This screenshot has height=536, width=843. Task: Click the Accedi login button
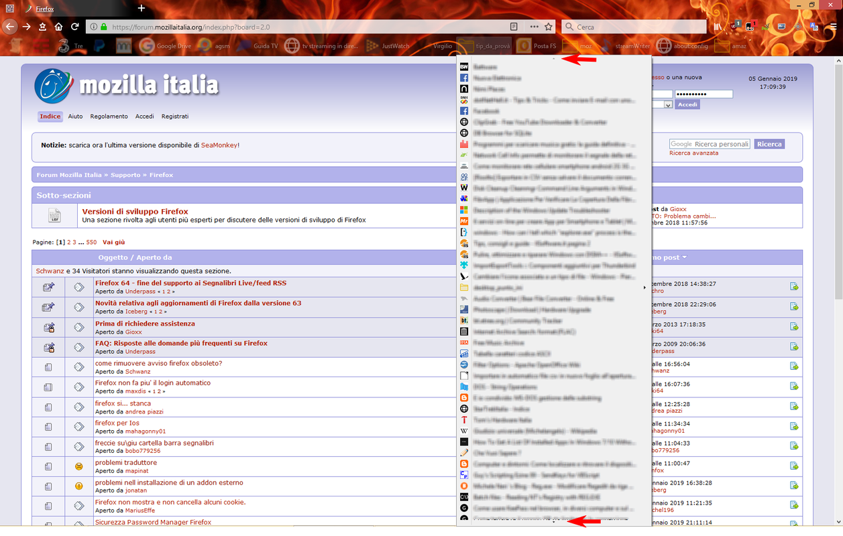tap(687, 105)
